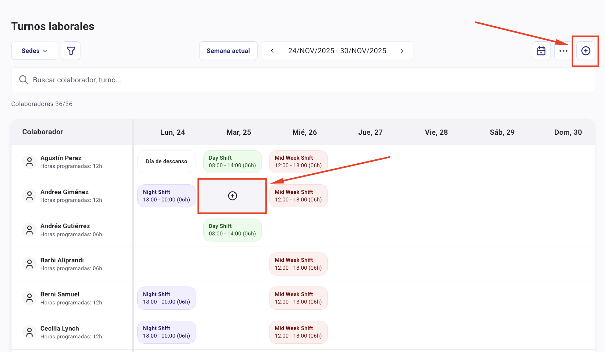Click the Colaborador column header
Screen dimensions: 605x352
(x=43, y=132)
